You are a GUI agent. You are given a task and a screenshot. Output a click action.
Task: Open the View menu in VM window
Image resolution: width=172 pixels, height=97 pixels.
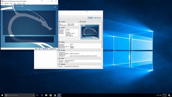pyautogui.click(x=11, y=4)
